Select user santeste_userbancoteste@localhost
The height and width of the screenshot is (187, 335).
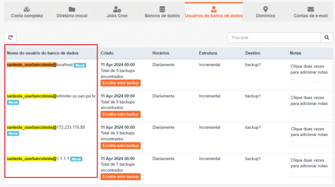(x=40, y=65)
